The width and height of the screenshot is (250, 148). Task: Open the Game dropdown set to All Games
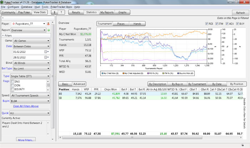click(x=31, y=41)
